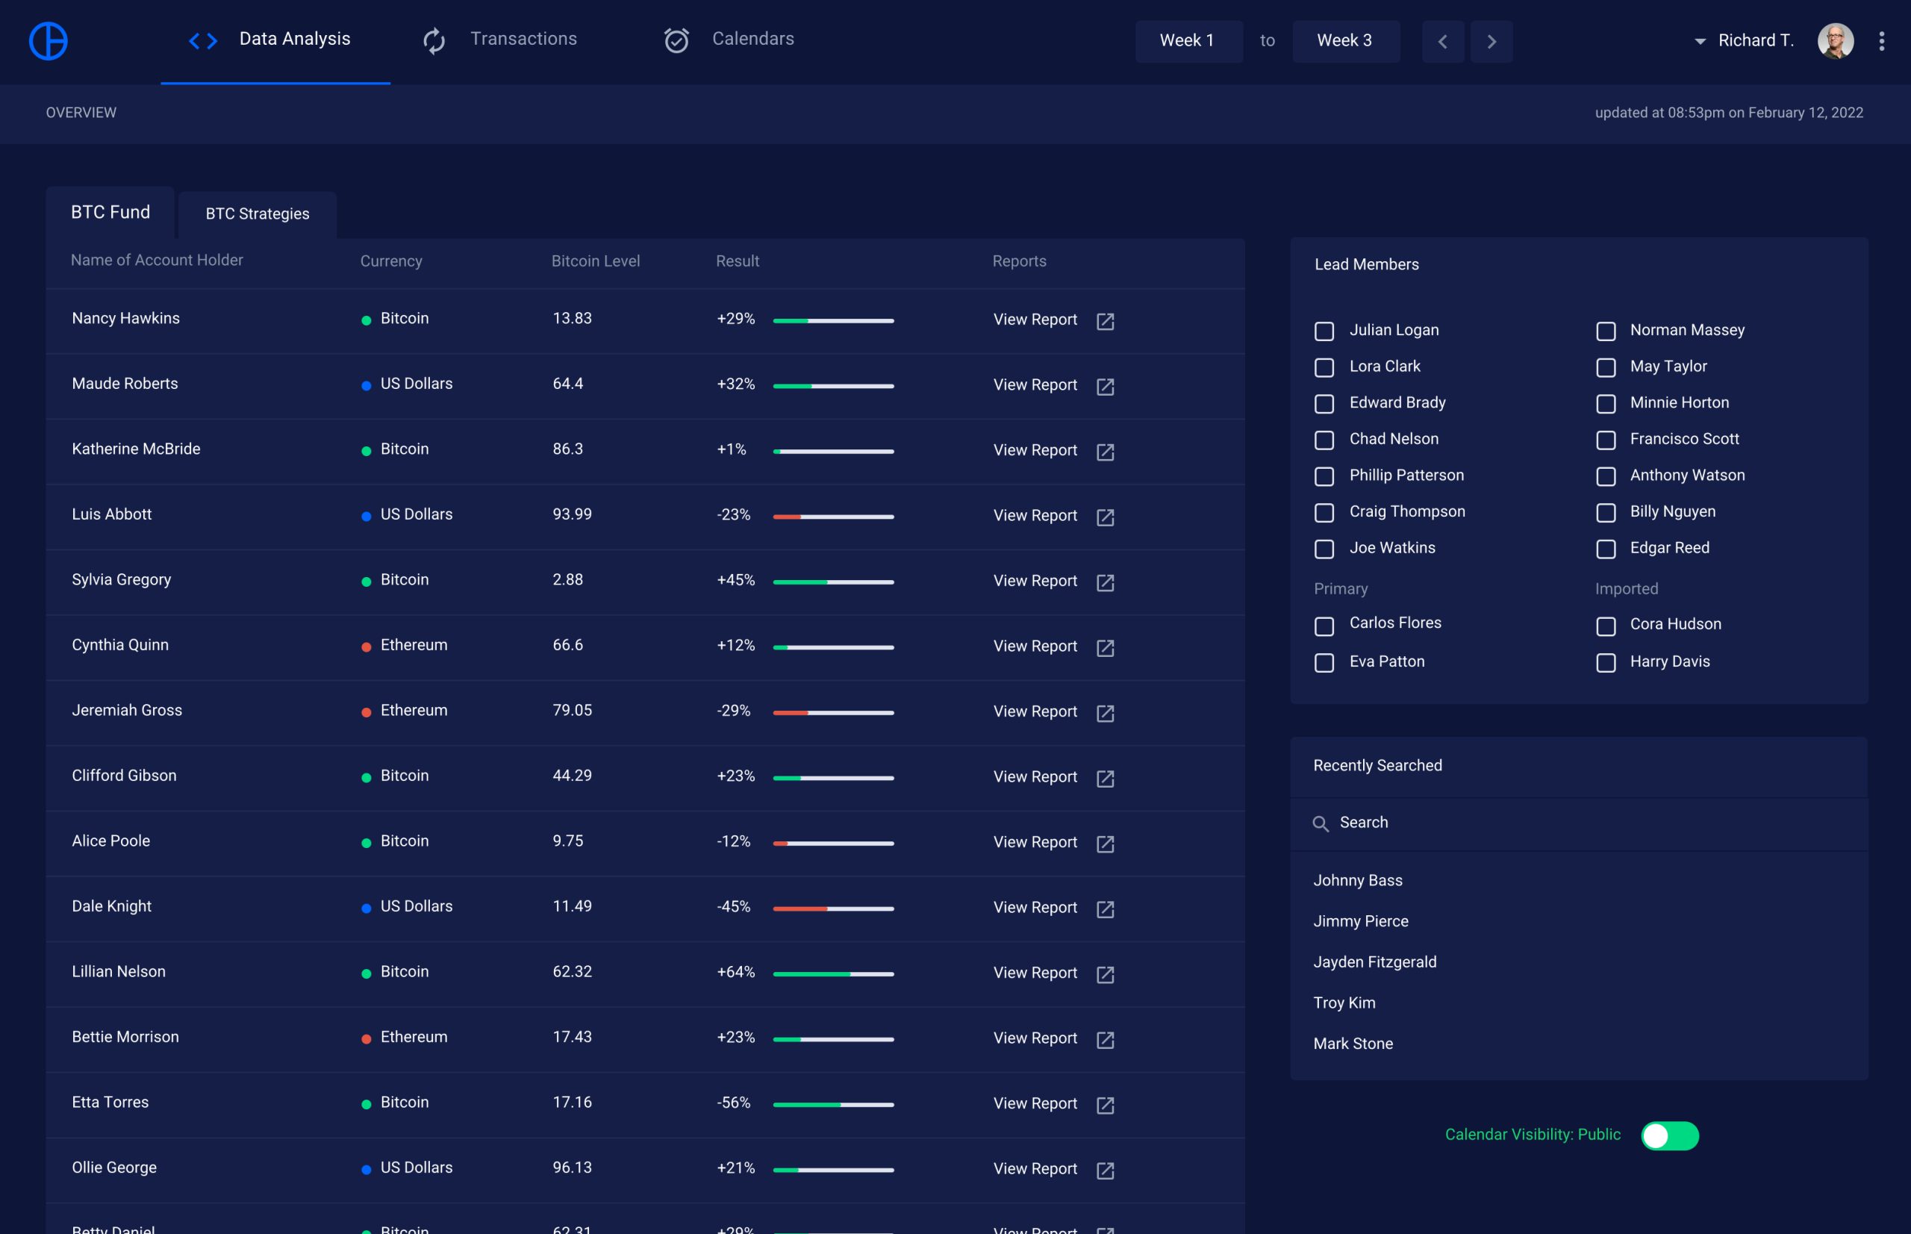
Task: Open external report icon for Bettie Morrison
Action: (x=1105, y=1040)
